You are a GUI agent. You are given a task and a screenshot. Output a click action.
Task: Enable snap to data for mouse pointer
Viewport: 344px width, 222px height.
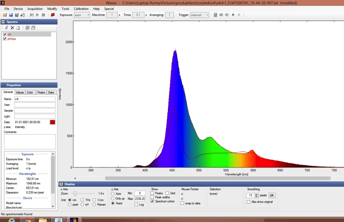182,203
